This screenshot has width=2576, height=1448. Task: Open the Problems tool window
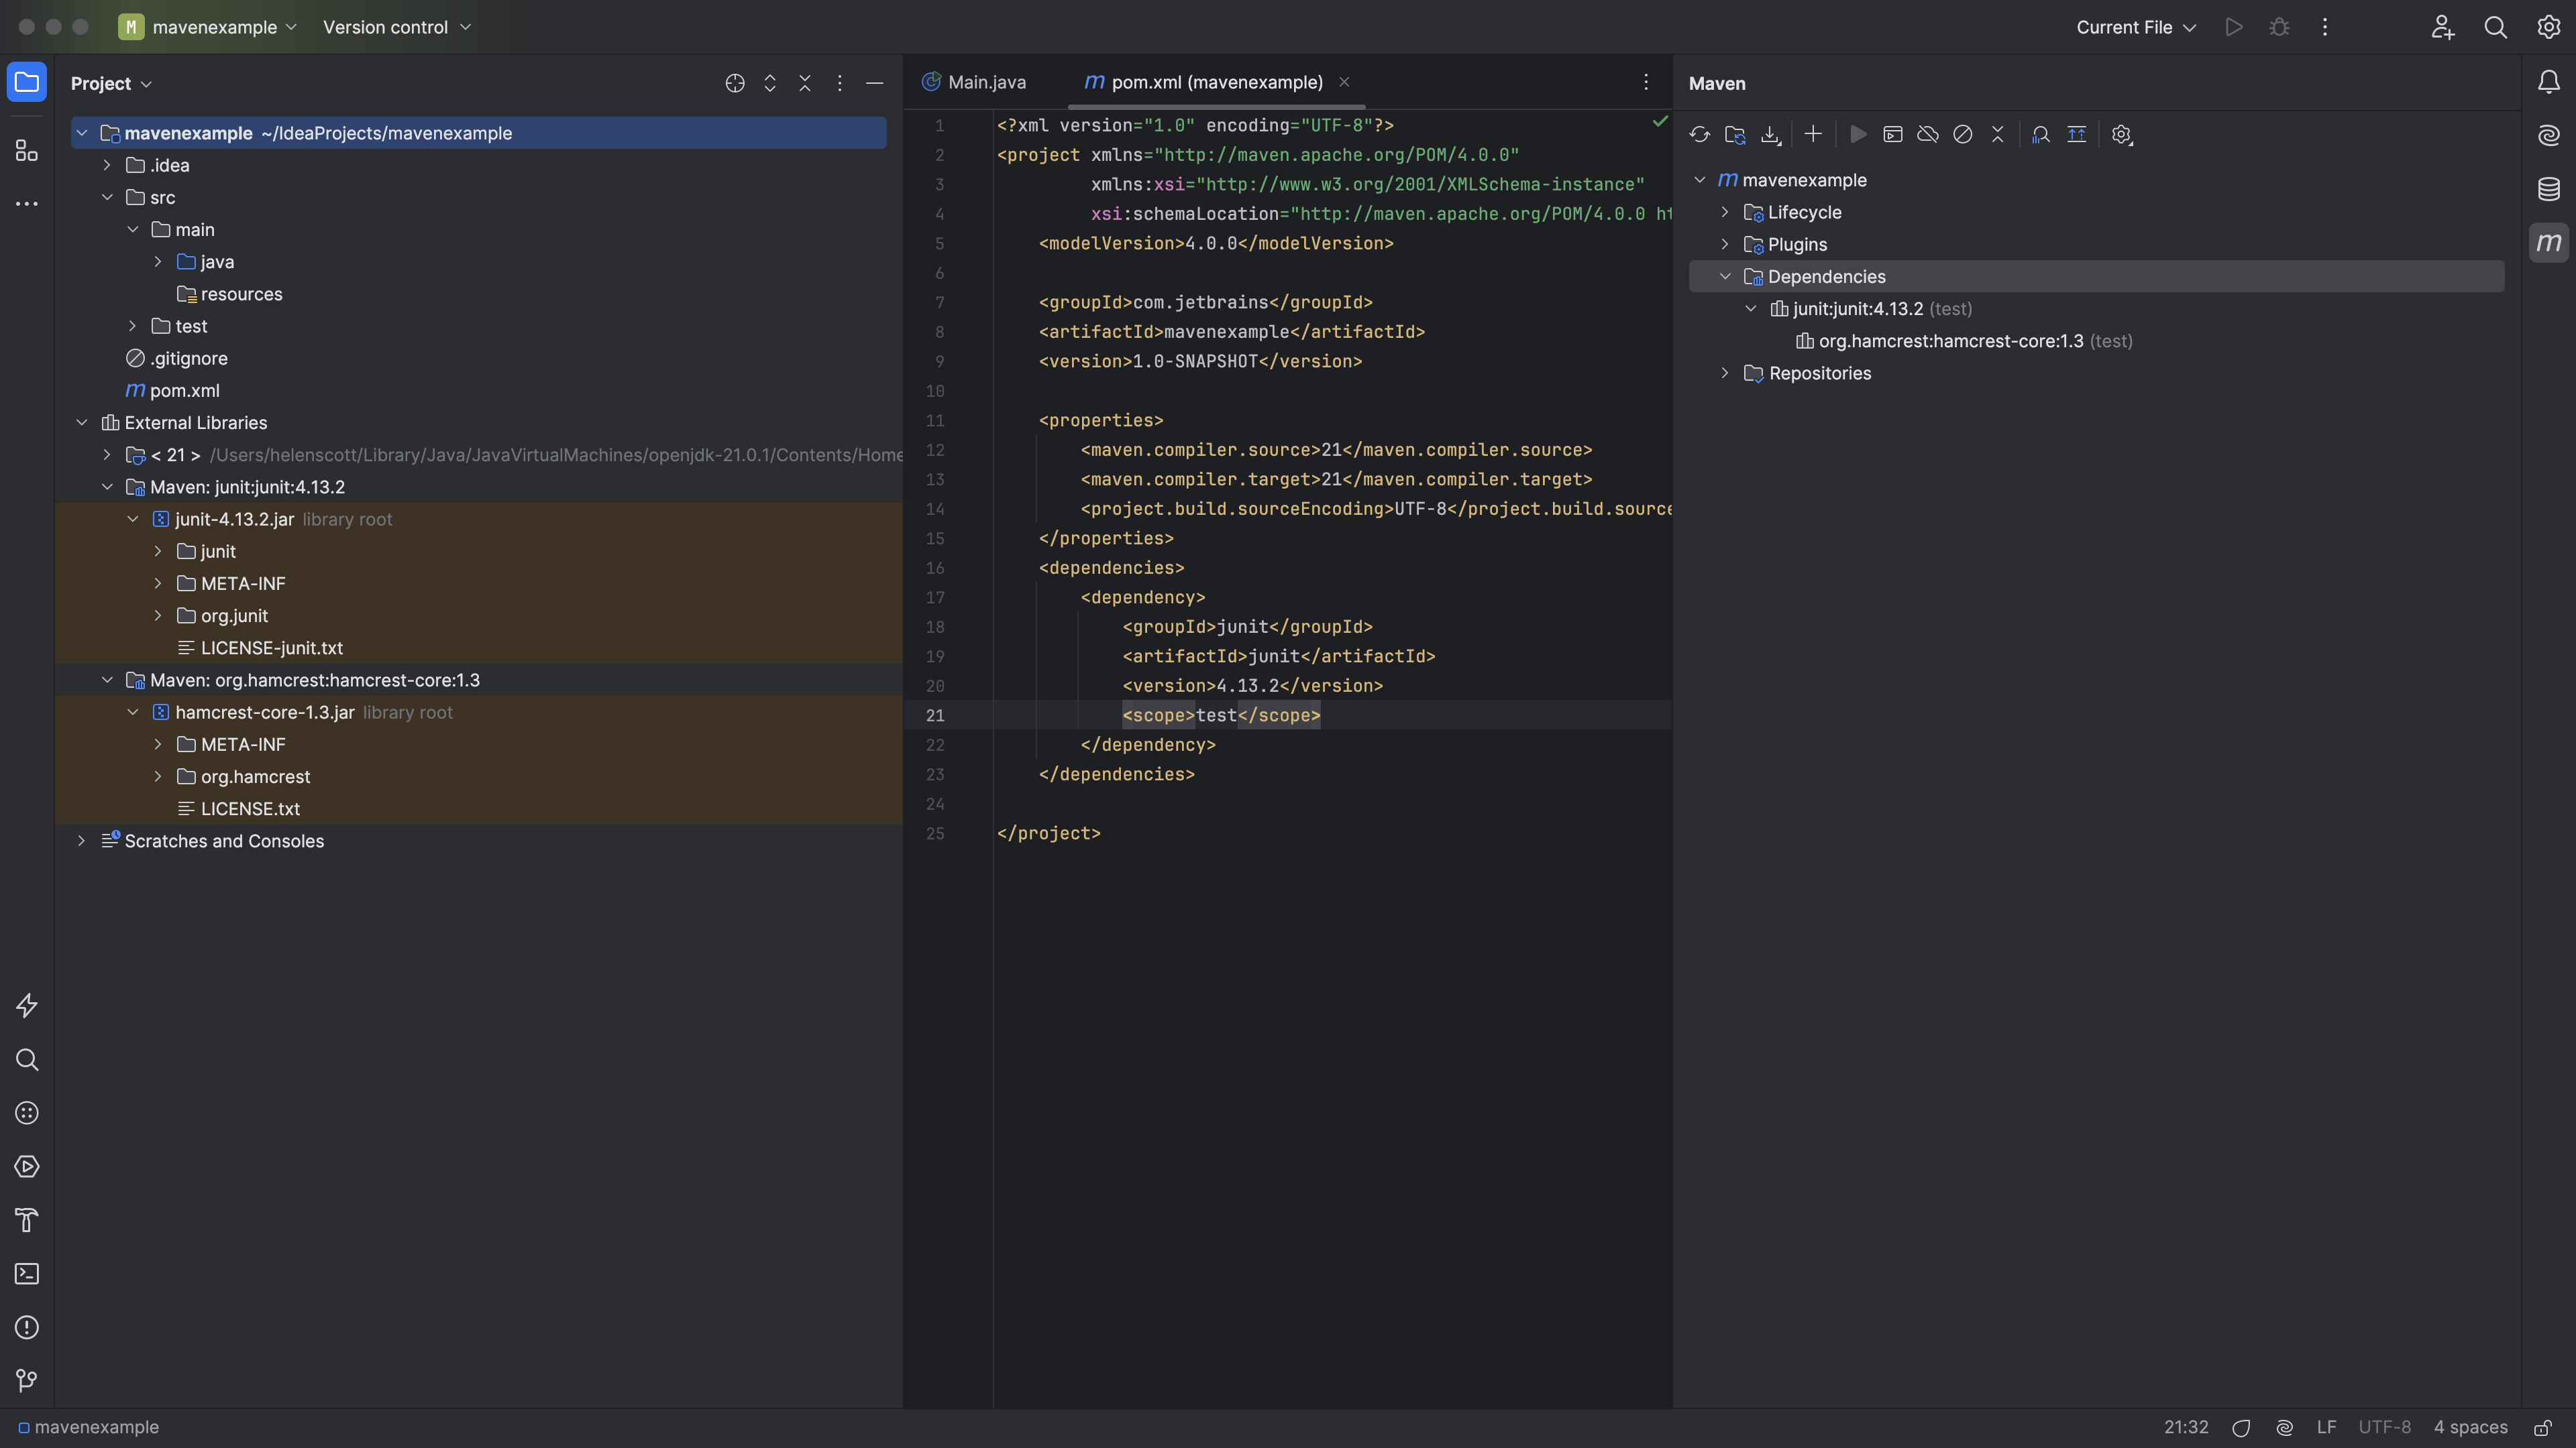tap(26, 1327)
